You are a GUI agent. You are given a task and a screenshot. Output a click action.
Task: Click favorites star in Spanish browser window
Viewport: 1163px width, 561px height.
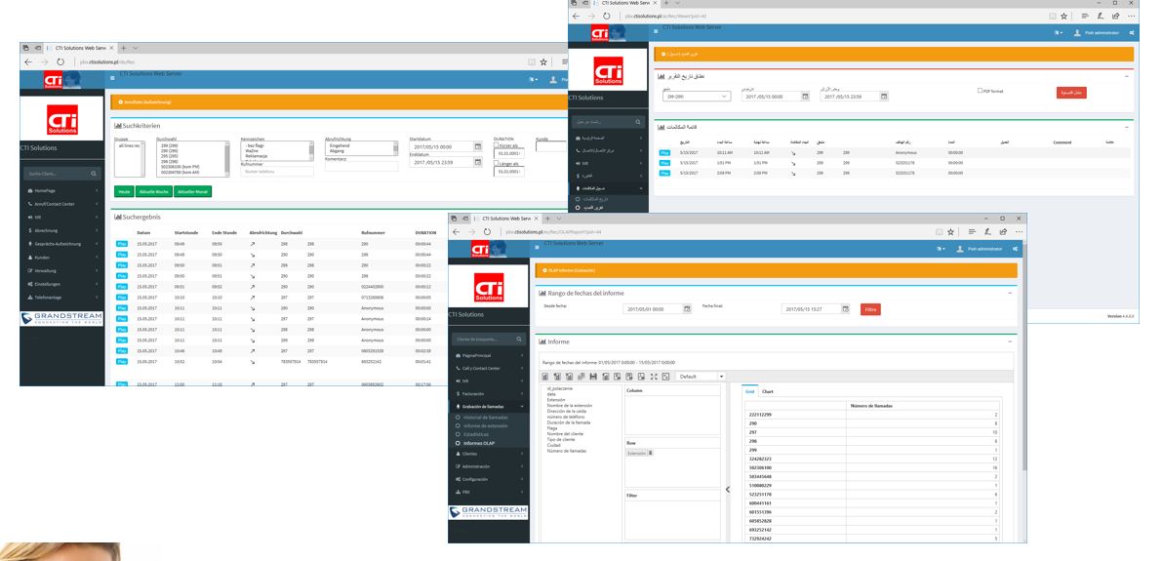(x=953, y=231)
